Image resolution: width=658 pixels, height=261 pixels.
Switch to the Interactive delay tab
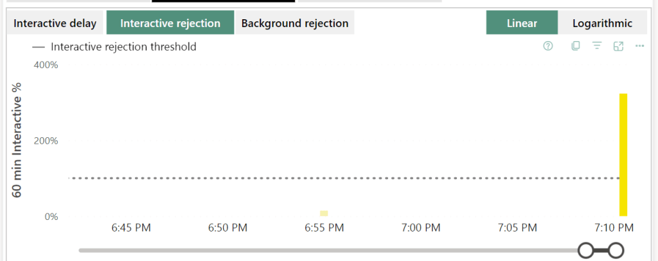[x=55, y=24]
